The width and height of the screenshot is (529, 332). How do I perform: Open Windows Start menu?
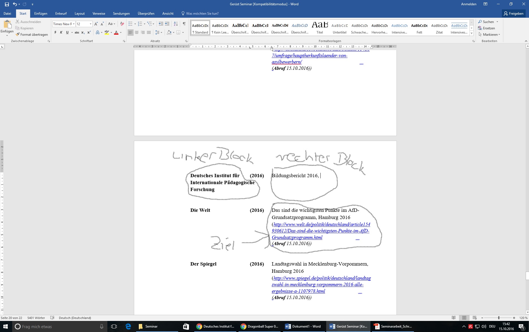6,326
